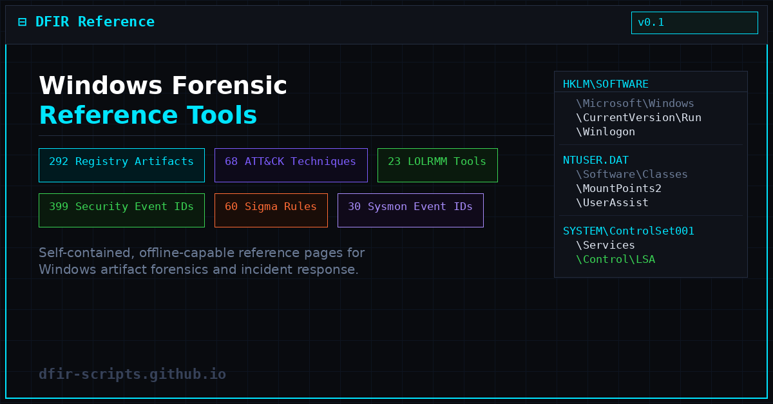Viewport: 773px width, 404px height.
Task: Select the \MountPoints2 key
Action: coord(618,188)
